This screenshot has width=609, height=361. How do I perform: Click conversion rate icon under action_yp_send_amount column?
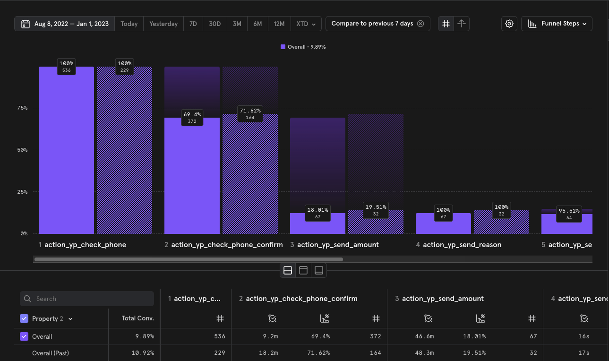[480, 319]
